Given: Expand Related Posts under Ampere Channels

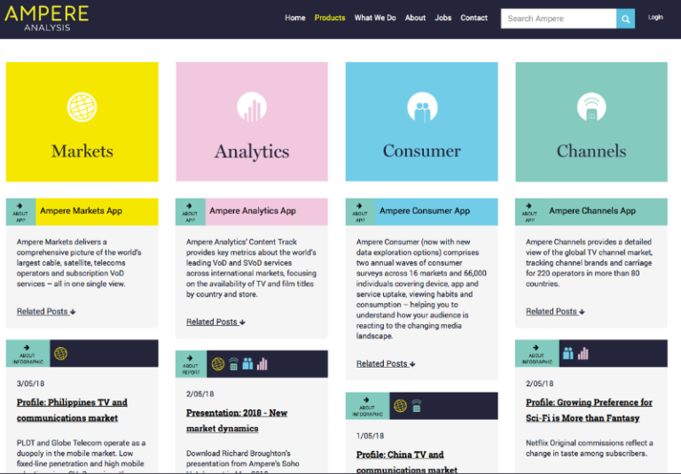Looking at the screenshot, I should click(555, 312).
